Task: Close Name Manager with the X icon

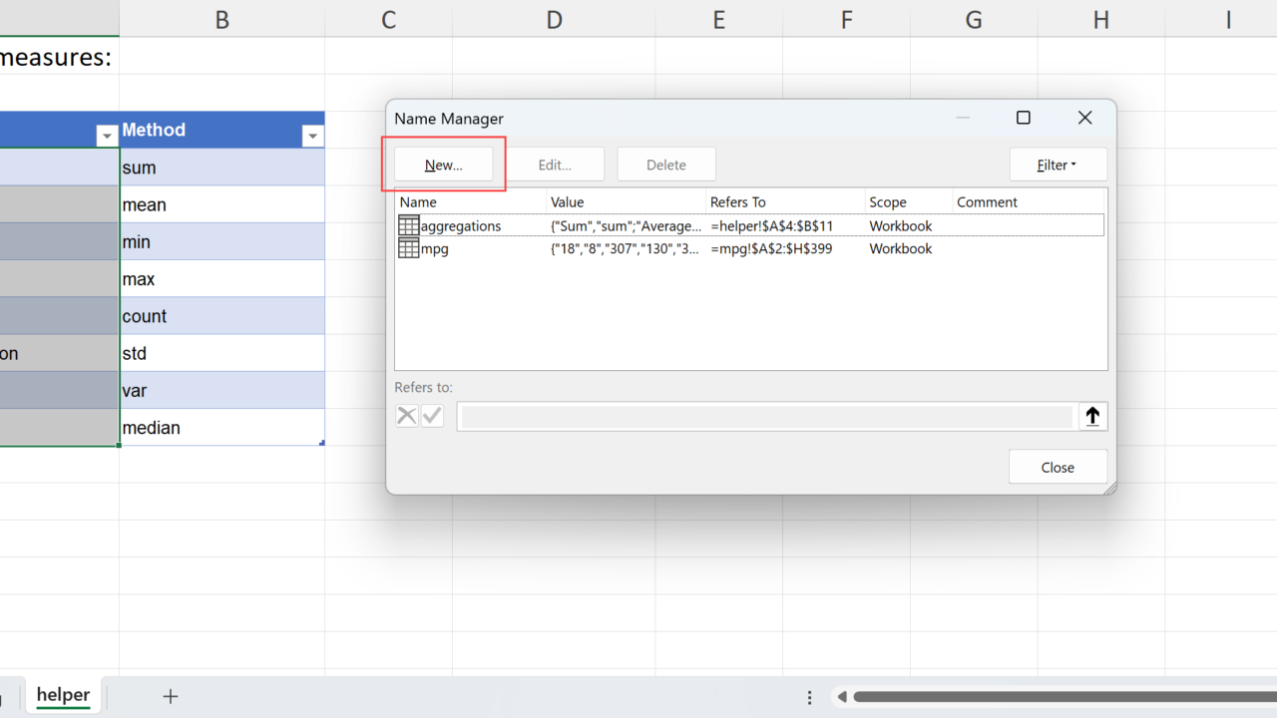Action: 1084,118
